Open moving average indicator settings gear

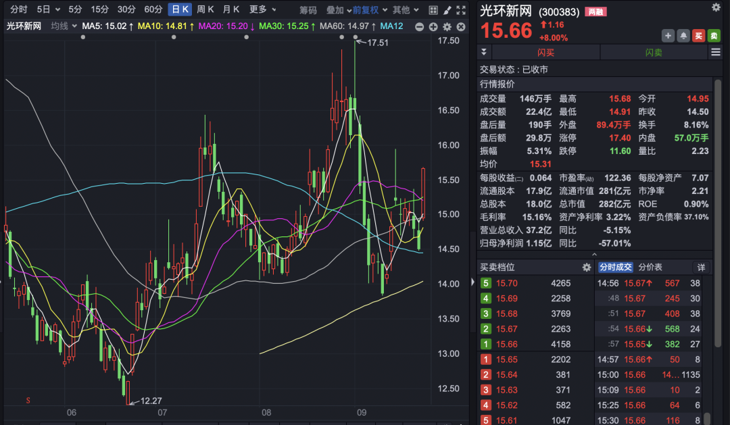tap(447, 26)
